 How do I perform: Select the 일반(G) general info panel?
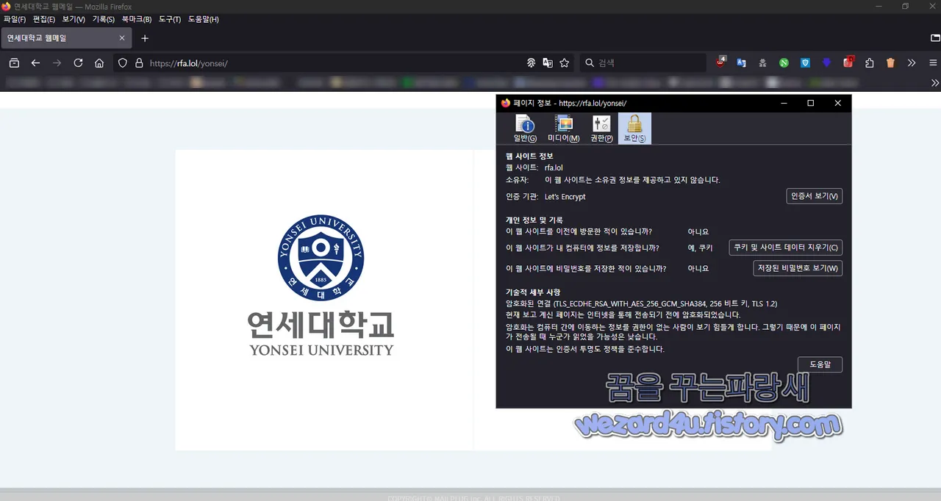[x=525, y=127]
